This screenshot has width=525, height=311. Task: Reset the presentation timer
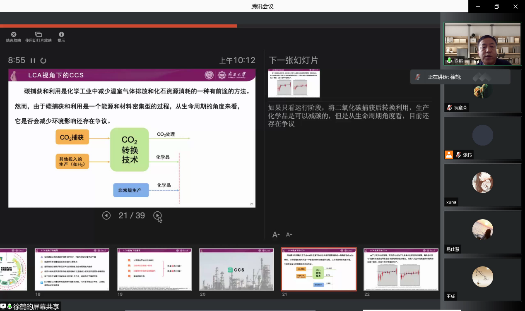(x=43, y=61)
